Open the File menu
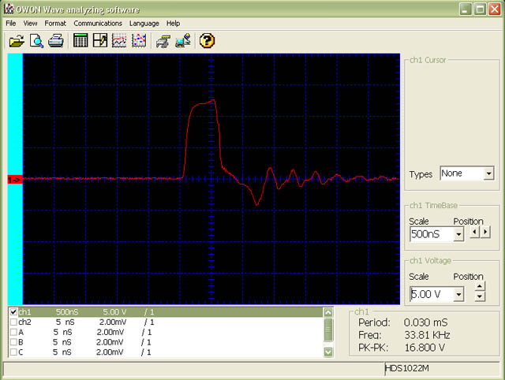Image resolution: width=505 pixels, height=380 pixels. tap(10, 24)
